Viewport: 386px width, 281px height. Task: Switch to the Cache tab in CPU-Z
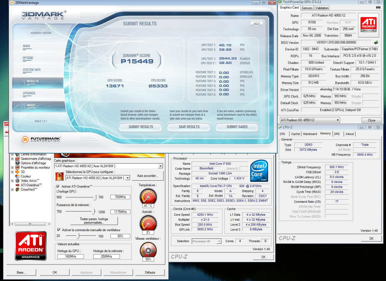tap(295, 134)
